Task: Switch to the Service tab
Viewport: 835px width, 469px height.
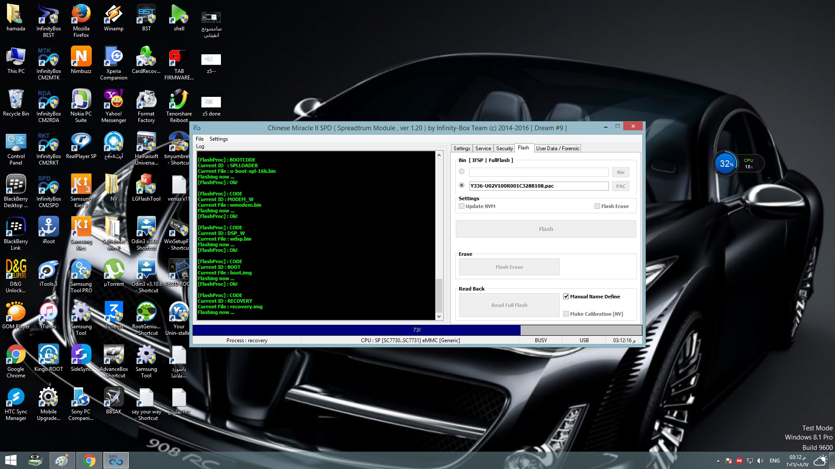Action: 483,149
